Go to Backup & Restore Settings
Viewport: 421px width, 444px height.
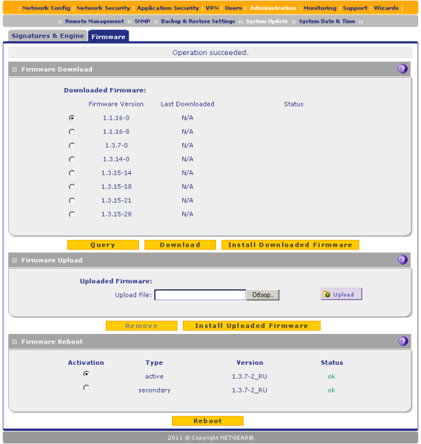click(198, 21)
